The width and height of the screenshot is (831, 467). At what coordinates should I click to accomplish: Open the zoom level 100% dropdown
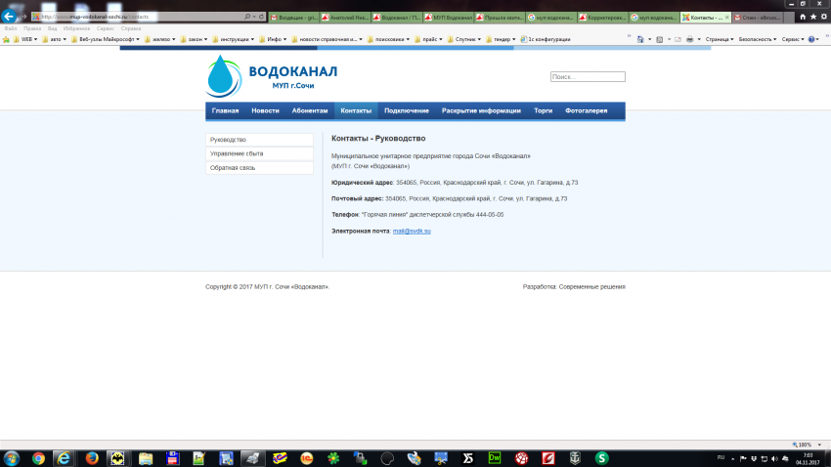point(805,444)
